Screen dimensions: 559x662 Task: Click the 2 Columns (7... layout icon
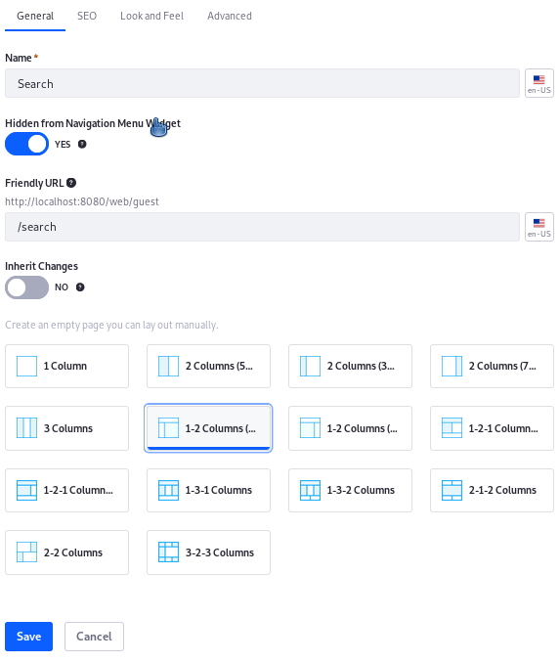[451, 366]
